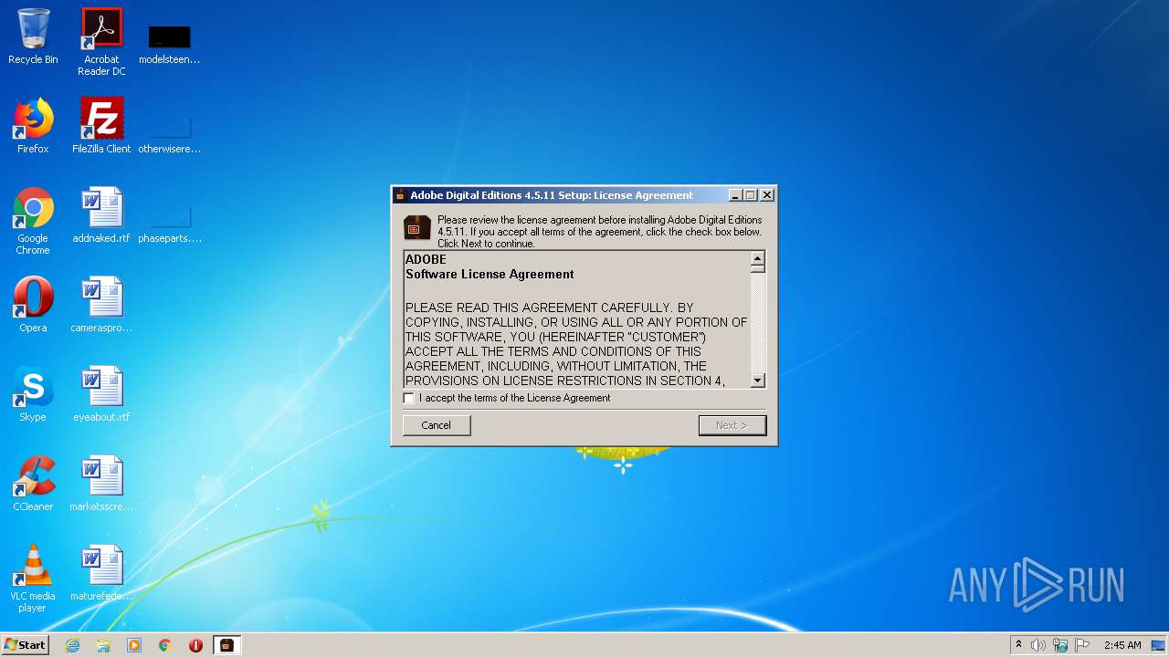
Task: Click 'Software License Agreement' heading text
Action: (490, 274)
